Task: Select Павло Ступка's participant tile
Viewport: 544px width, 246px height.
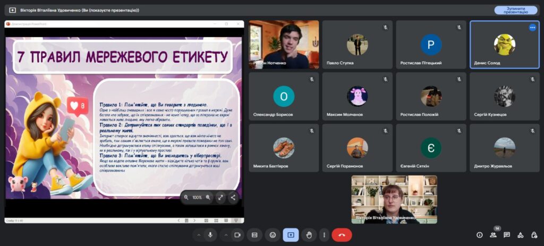Action: point(357,45)
